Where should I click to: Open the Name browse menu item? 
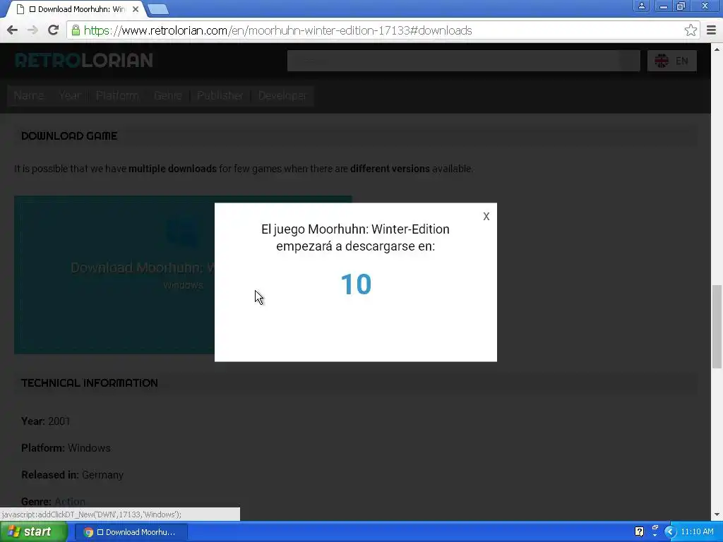coord(28,95)
